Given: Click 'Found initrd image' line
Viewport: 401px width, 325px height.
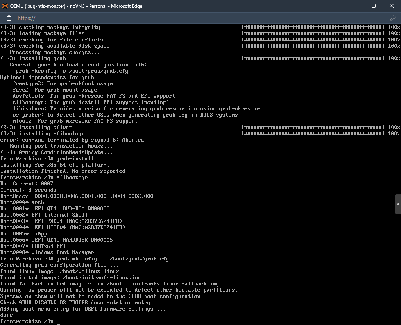Looking at the screenshot, I should (x=71, y=278).
